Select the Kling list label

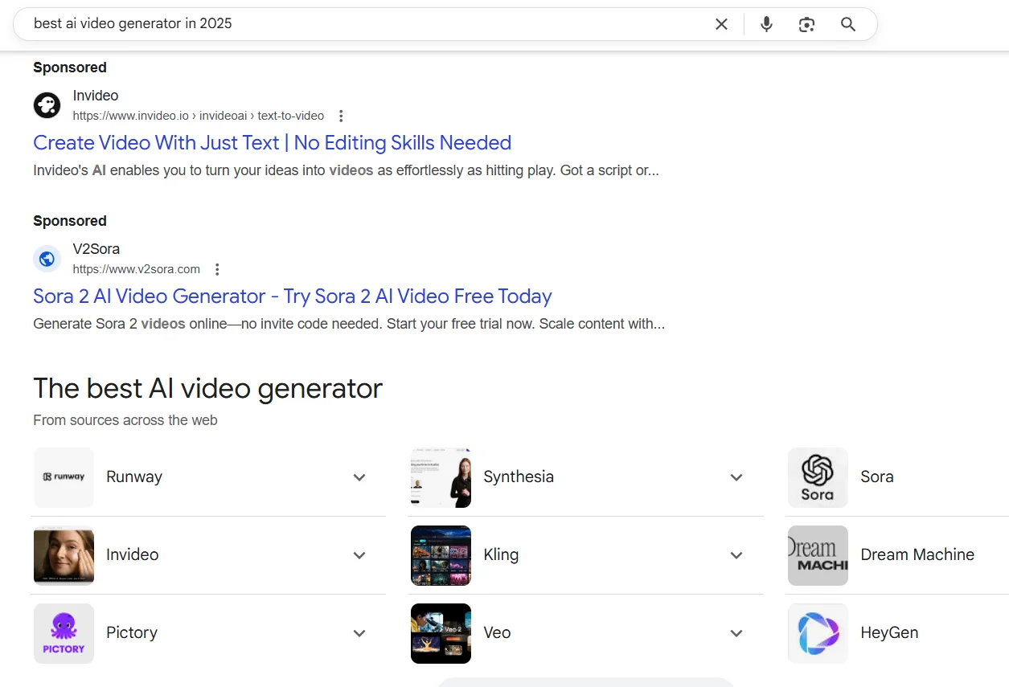point(501,555)
